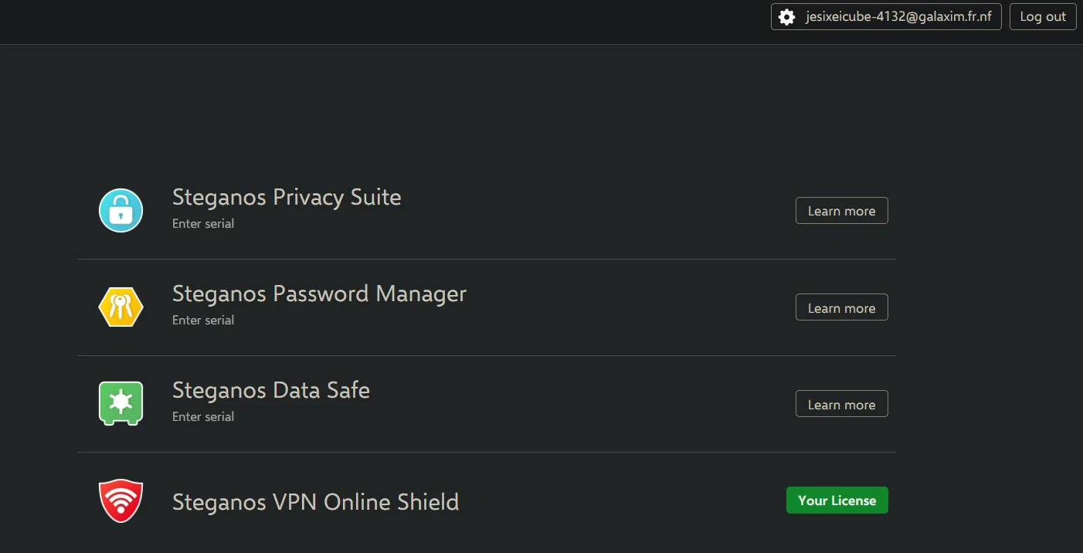Click the gear settings icon
Screen dimensions: 1083x553
click(x=786, y=17)
